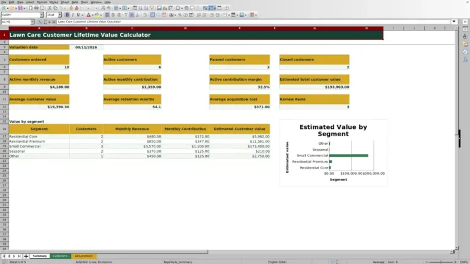Click the Find and Replace icon
The width and height of the screenshot is (470, 264).
103,8
